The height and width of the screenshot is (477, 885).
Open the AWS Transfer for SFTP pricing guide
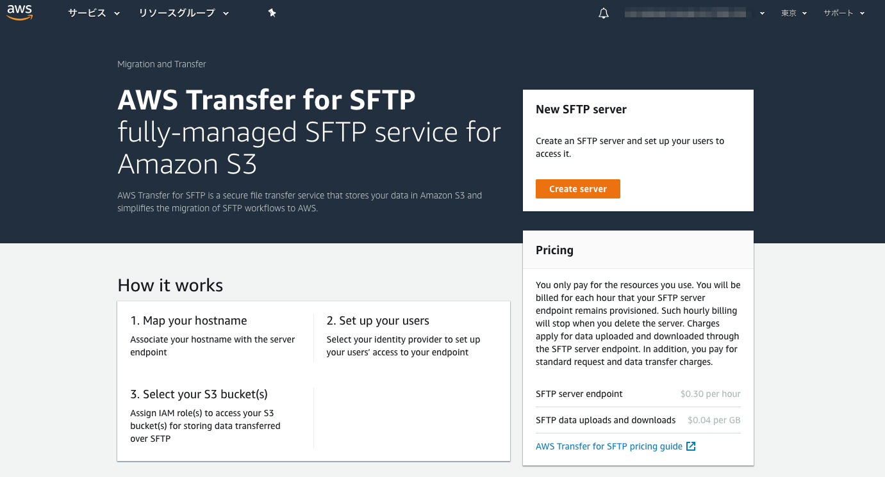[609, 446]
